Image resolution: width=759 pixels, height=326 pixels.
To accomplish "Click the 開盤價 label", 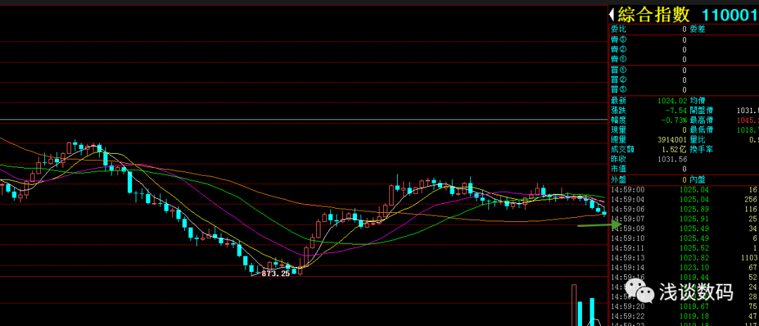I will click(701, 110).
